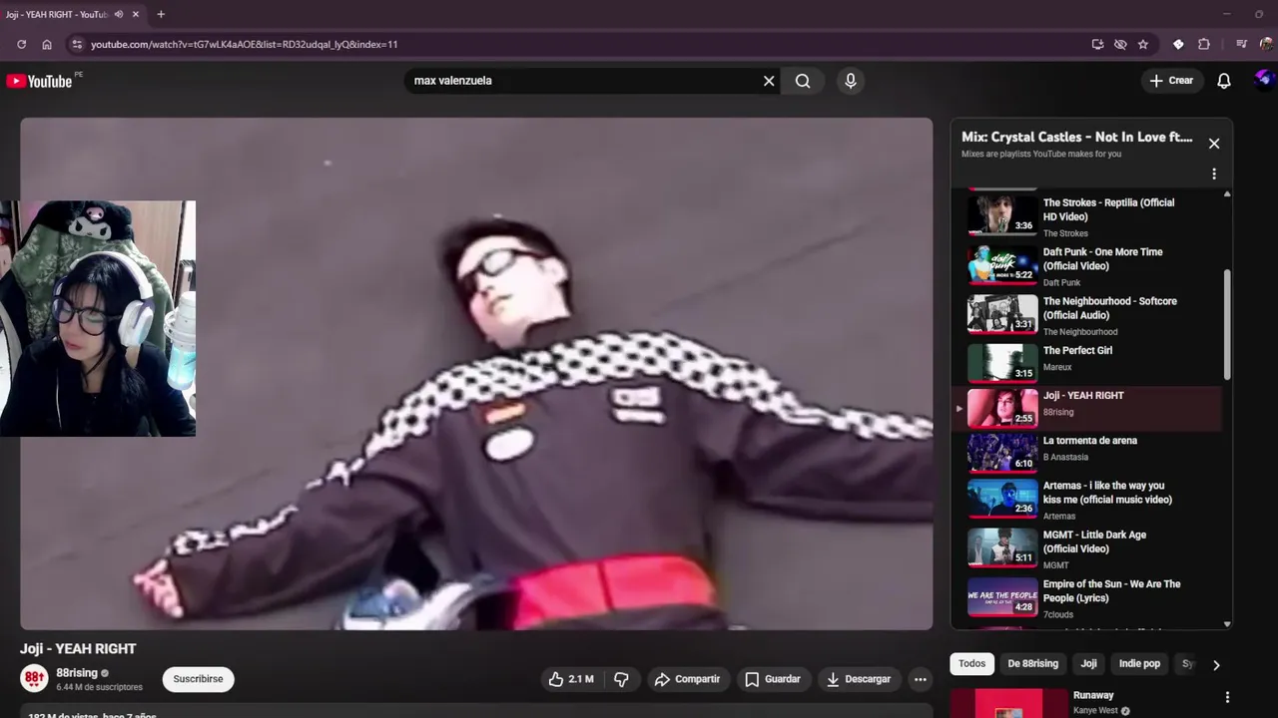Click the Mix: Crystal Castles playlist title

pyautogui.click(x=1077, y=137)
